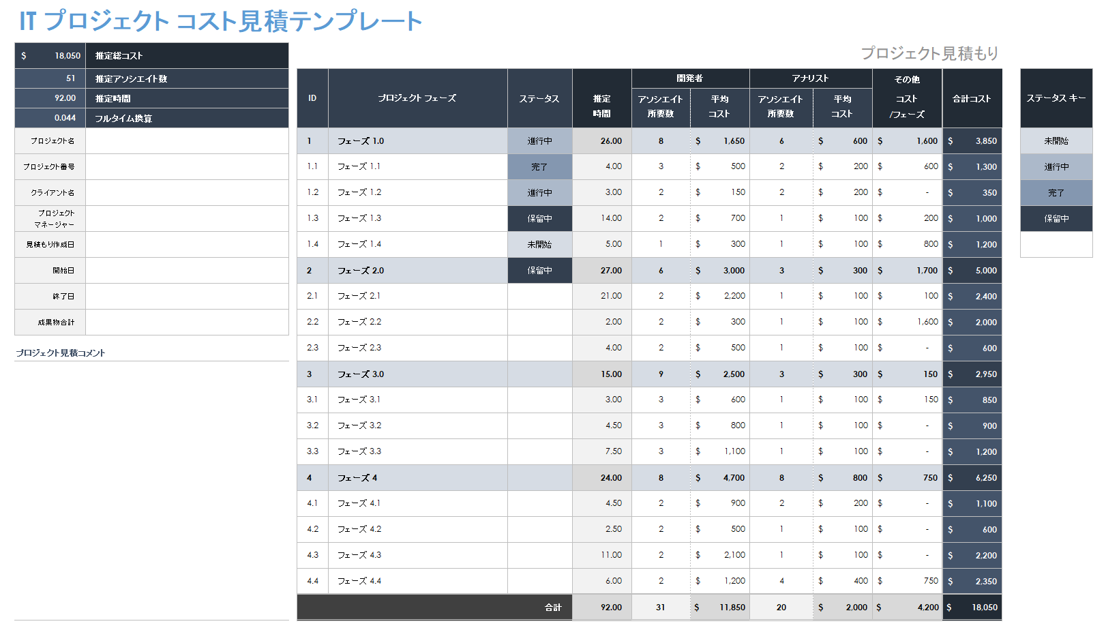The height and width of the screenshot is (628, 1106).
Task: Select the 11,850 developer cost grand total
Action: pos(720,608)
